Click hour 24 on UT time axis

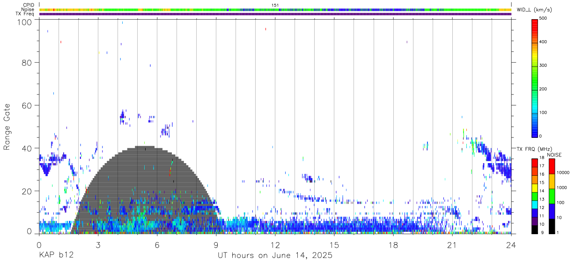(x=511, y=245)
